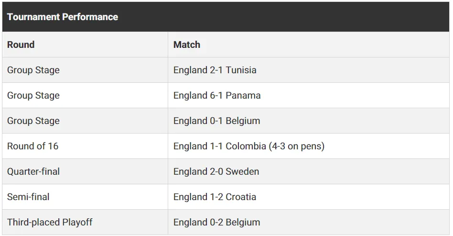Click the word Croatia in semi-final row

click(241, 197)
